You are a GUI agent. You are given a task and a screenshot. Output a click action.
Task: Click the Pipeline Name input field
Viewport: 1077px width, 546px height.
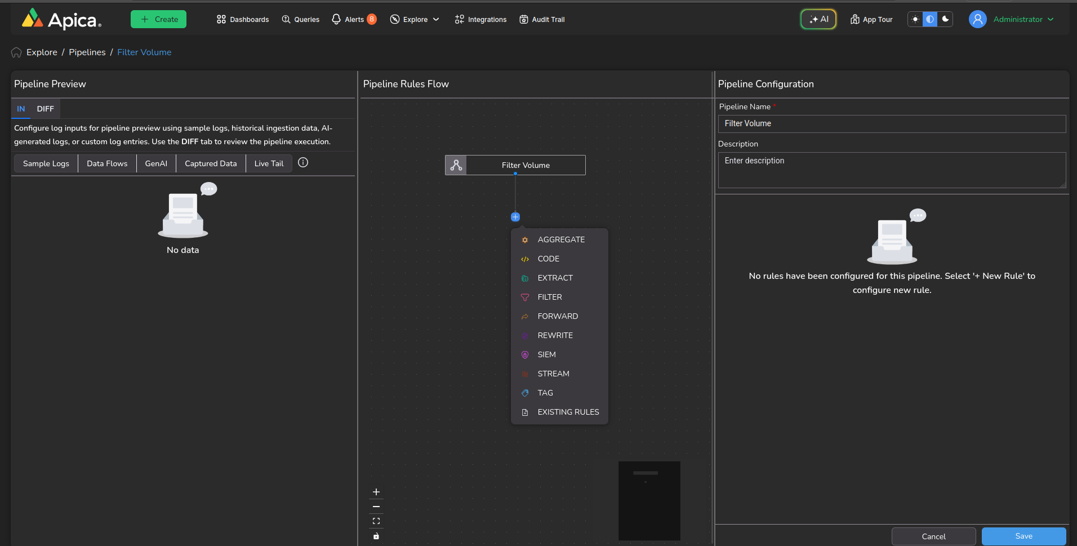[891, 123]
